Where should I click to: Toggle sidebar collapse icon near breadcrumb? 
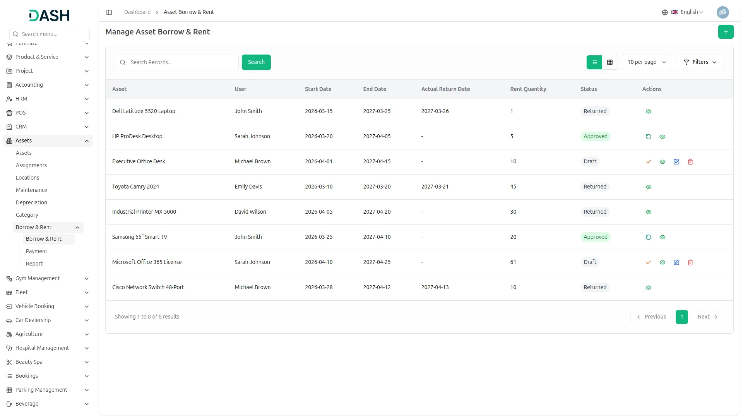point(109,12)
